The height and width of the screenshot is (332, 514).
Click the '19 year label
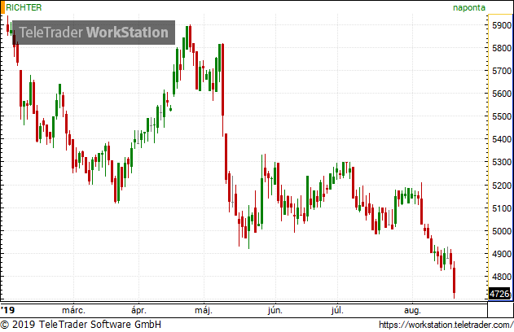pos(7,310)
